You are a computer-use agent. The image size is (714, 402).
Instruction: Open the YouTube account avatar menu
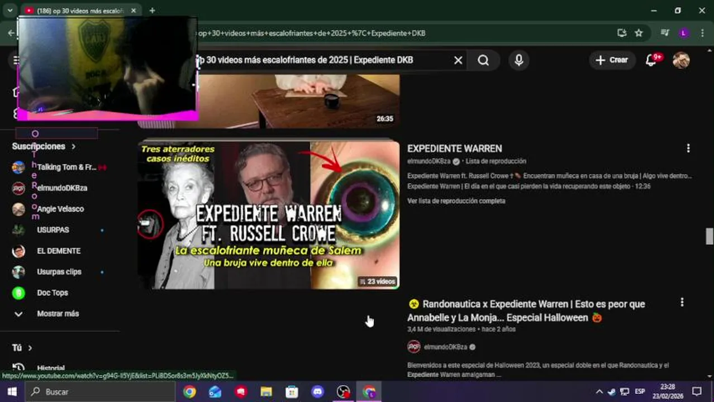(681, 60)
